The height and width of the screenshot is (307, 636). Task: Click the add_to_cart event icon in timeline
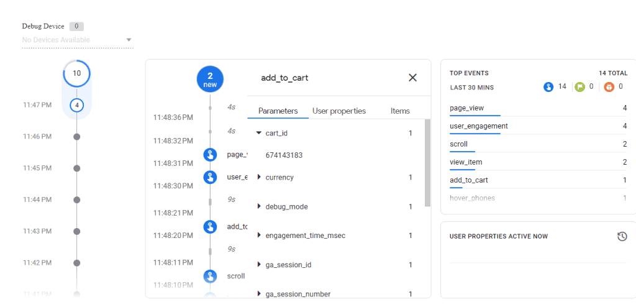tap(210, 227)
